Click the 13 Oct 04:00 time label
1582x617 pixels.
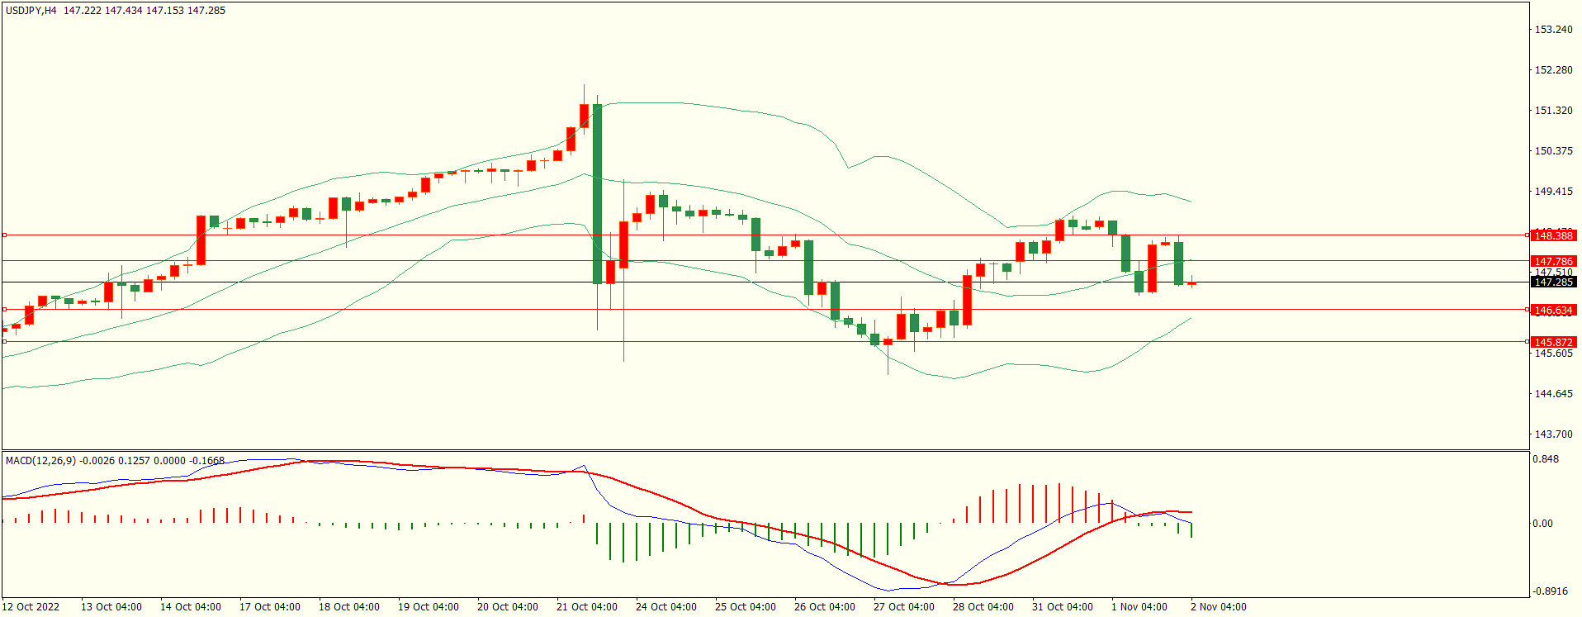[111, 607]
